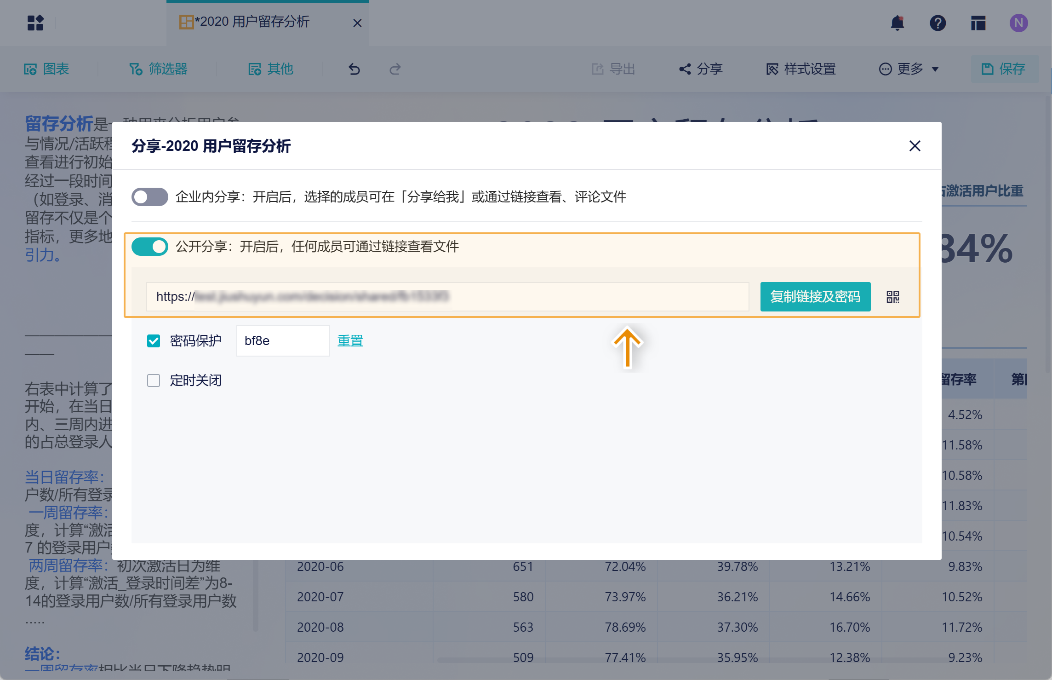The height and width of the screenshot is (680, 1052).
Task: Click the QR code icon beside copy button
Action: (x=892, y=297)
